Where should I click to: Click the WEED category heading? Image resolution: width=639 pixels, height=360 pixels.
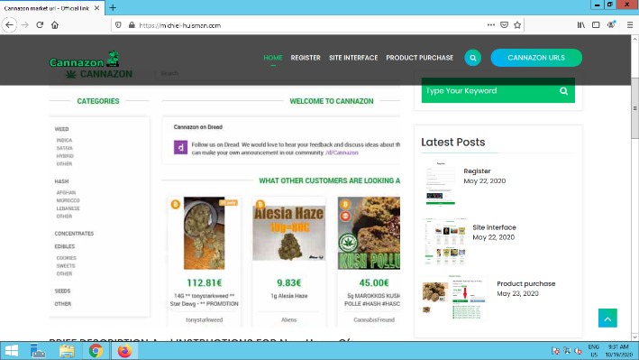[61, 129]
